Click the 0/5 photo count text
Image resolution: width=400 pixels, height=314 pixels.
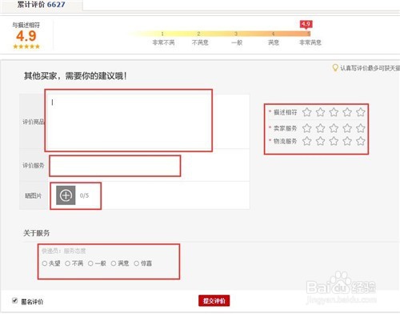[x=84, y=195]
